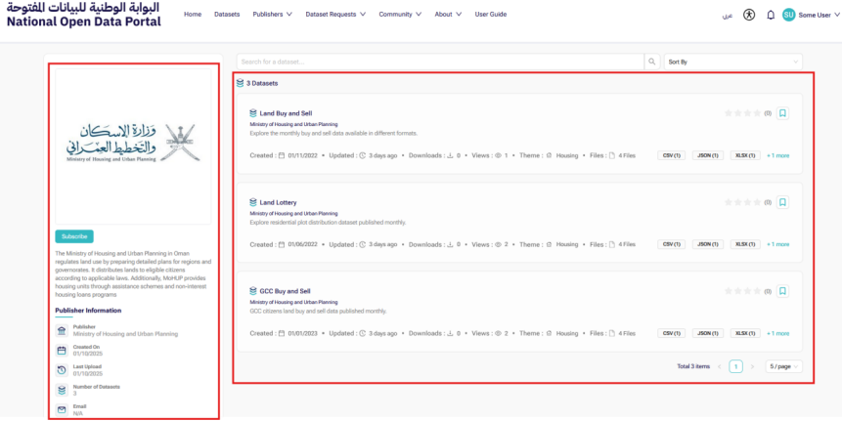Viewport: 842px width, 421px height.
Task: Go to the Datasets menu item
Action: pyautogui.click(x=227, y=15)
